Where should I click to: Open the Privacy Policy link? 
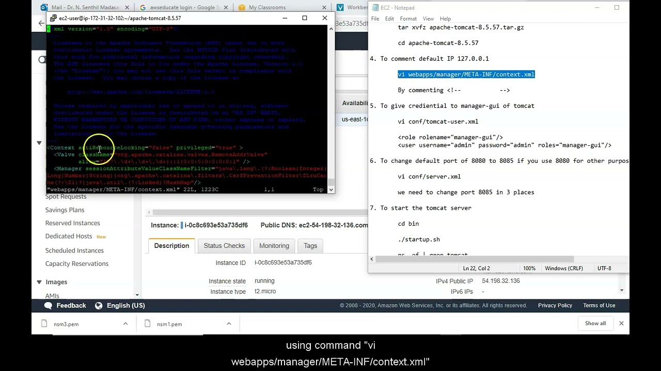(x=555, y=306)
